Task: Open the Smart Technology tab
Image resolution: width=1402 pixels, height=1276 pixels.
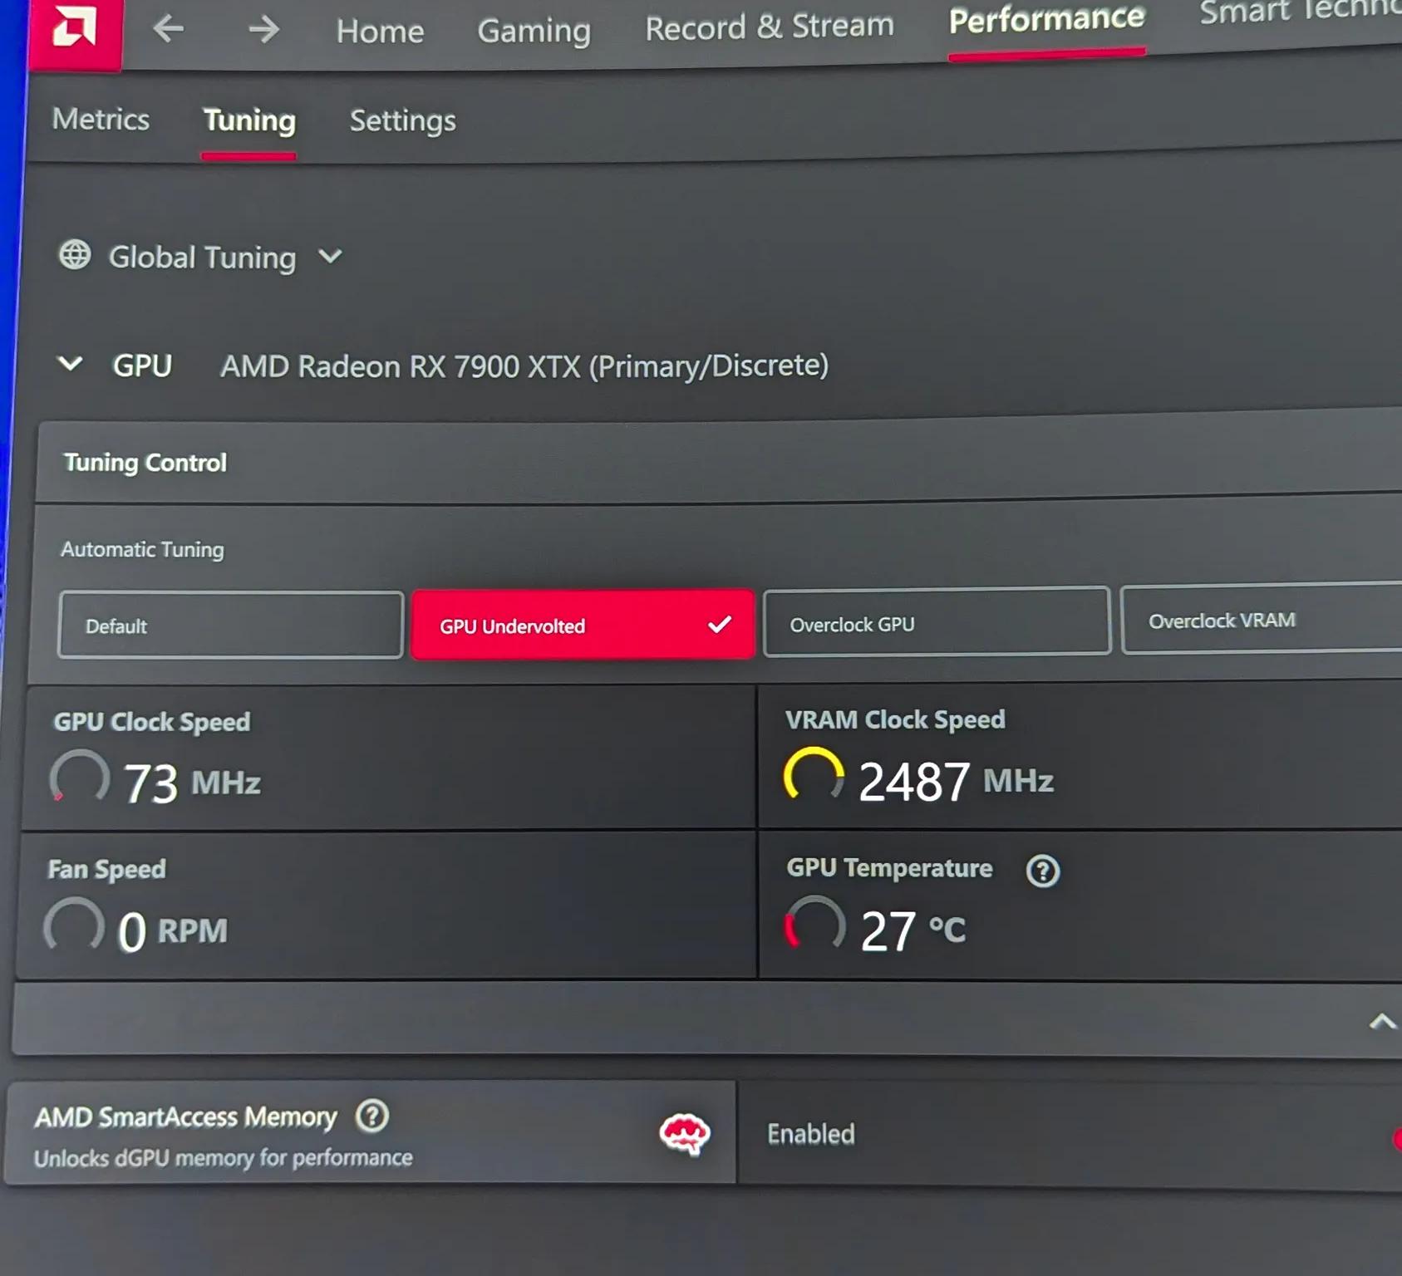Action: 1301,12
